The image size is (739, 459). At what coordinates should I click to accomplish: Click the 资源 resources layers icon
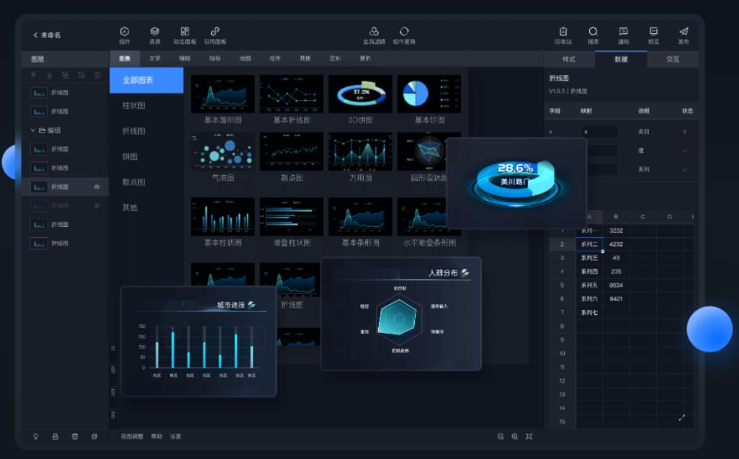(x=155, y=32)
